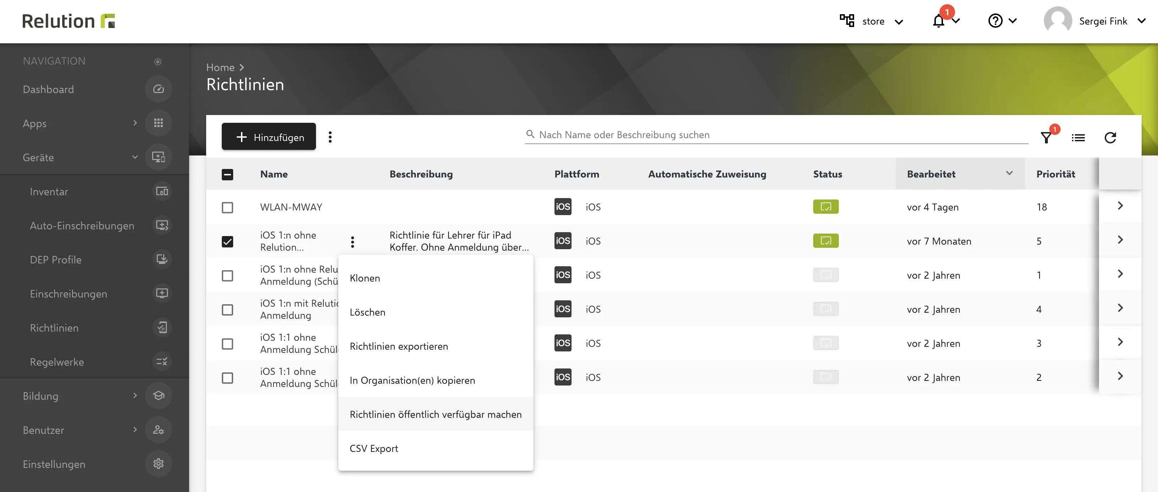Click the Regelwerke sidebar icon
Image resolution: width=1158 pixels, height=492 pixels.
pyautogui.click(x=161, y=362)
